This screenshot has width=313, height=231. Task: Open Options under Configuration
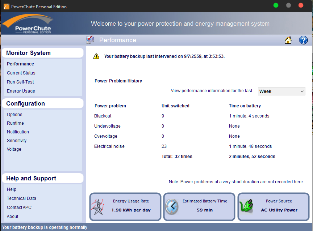coord(14,115)
